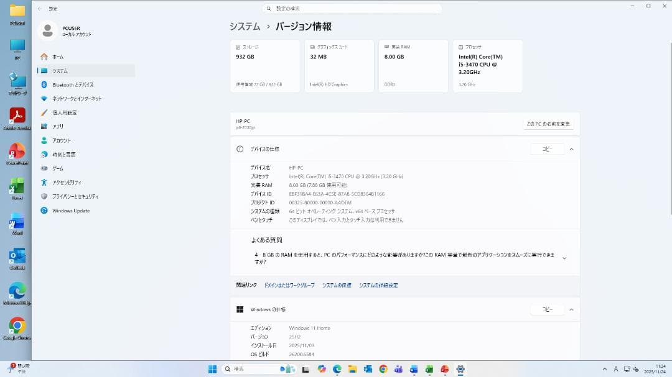Open the システムの保護 link
The image size is (672, 377).
[336, 284]
